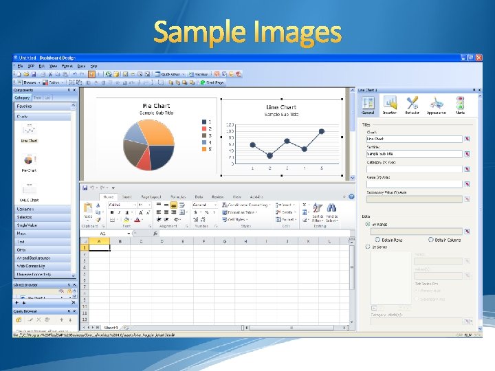Expand the Maps component category
Image resolution: width=495 pixels, height=371 pixels.
43,234
